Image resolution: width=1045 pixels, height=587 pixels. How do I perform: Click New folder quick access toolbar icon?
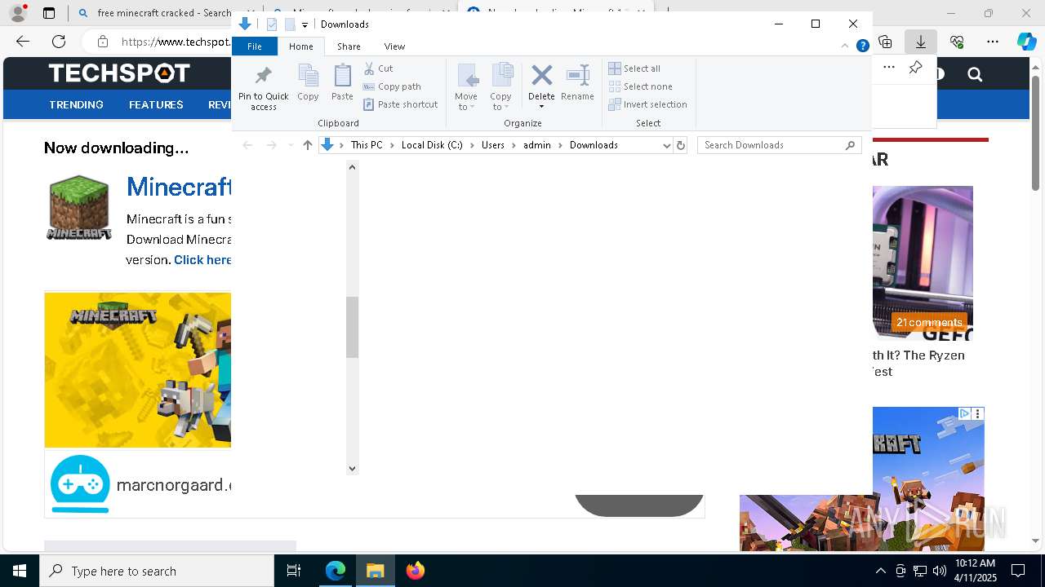(290, 24)
